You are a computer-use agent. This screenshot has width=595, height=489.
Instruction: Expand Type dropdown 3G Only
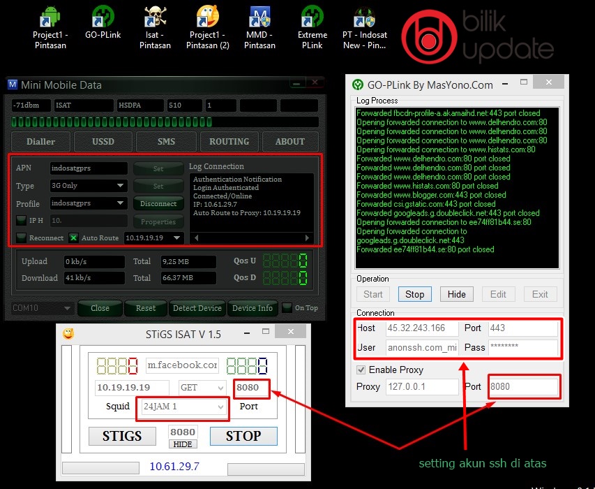click(x=120, y=185)
